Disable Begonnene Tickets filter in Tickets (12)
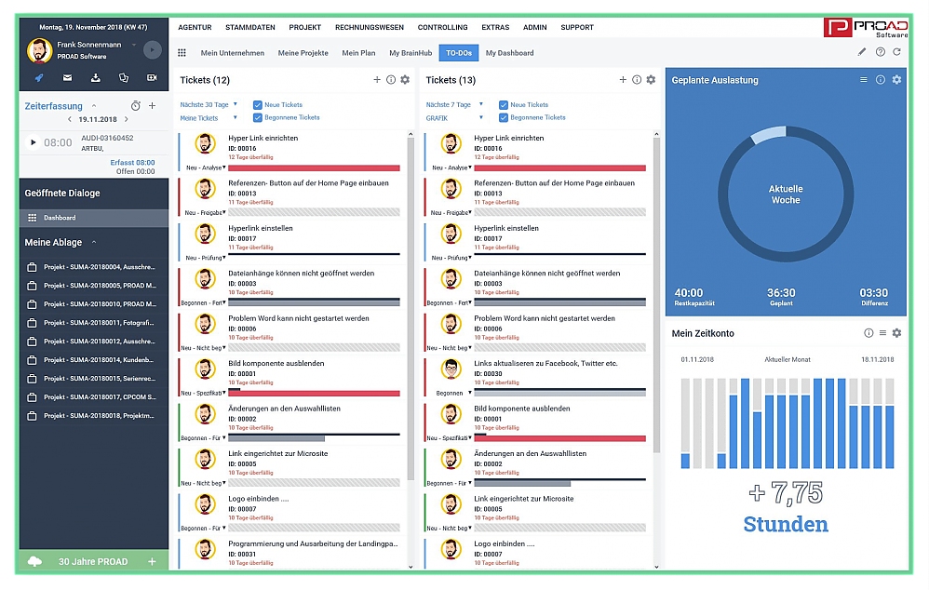 coord(258,117)
